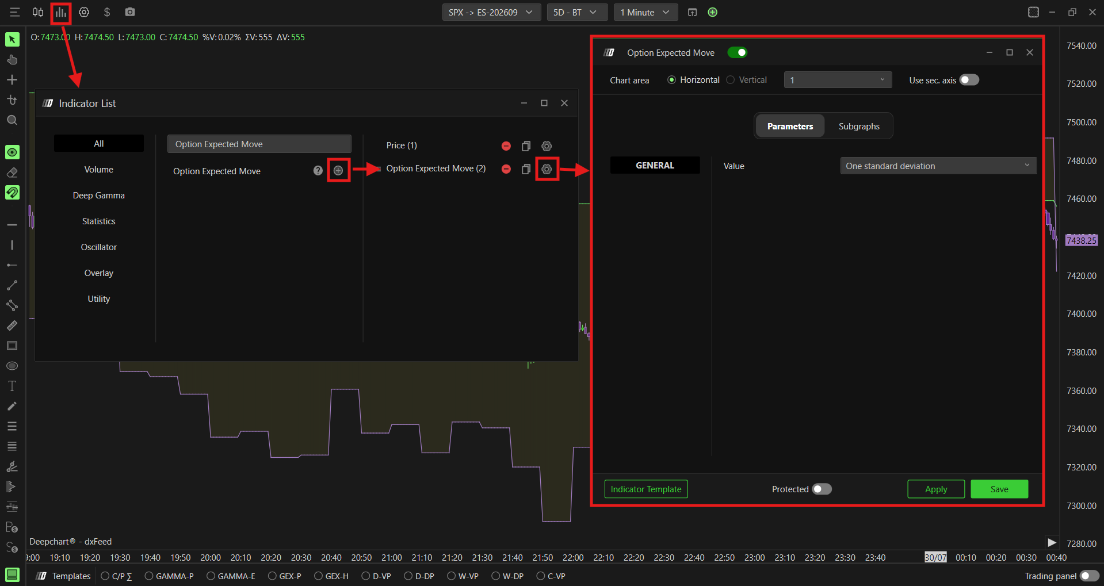Open the candlestick chart type icon
The width and height of the screenshot is (1104, 586).
(38, 12)
